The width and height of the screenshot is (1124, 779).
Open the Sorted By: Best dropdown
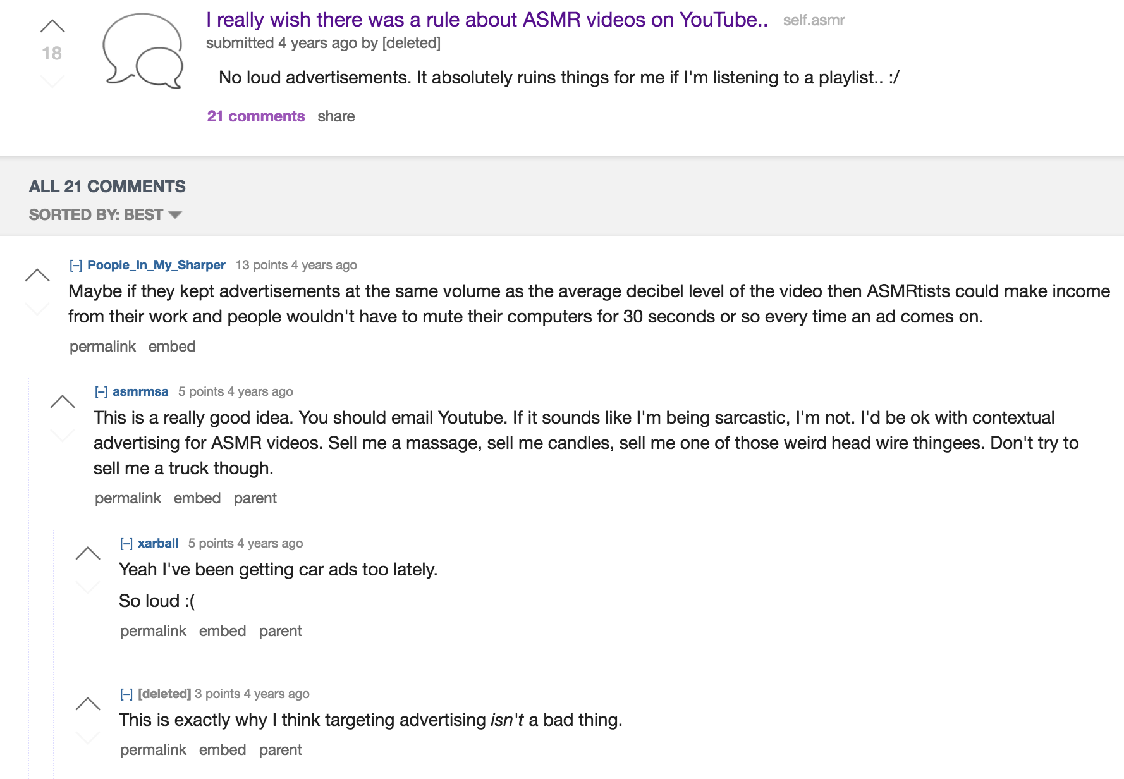tap(105, 215)
